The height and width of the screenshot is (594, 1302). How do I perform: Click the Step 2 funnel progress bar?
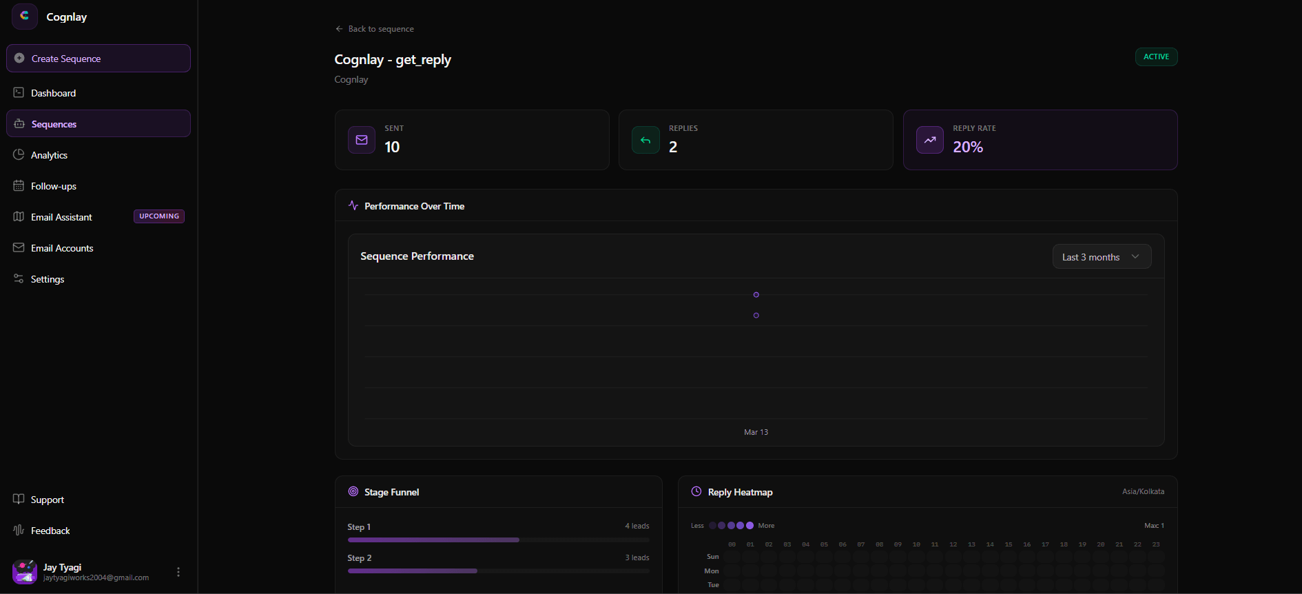pos(498,571)
